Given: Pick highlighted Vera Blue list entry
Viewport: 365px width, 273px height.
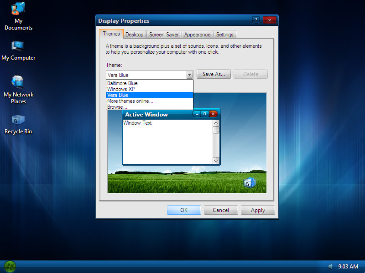Looking at the screenshot, I should [150, 95].
